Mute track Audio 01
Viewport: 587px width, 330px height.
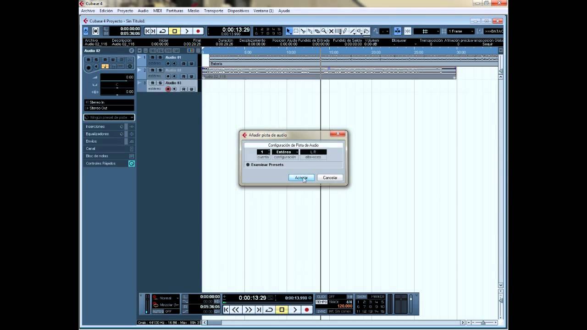(x=153, y=57)
